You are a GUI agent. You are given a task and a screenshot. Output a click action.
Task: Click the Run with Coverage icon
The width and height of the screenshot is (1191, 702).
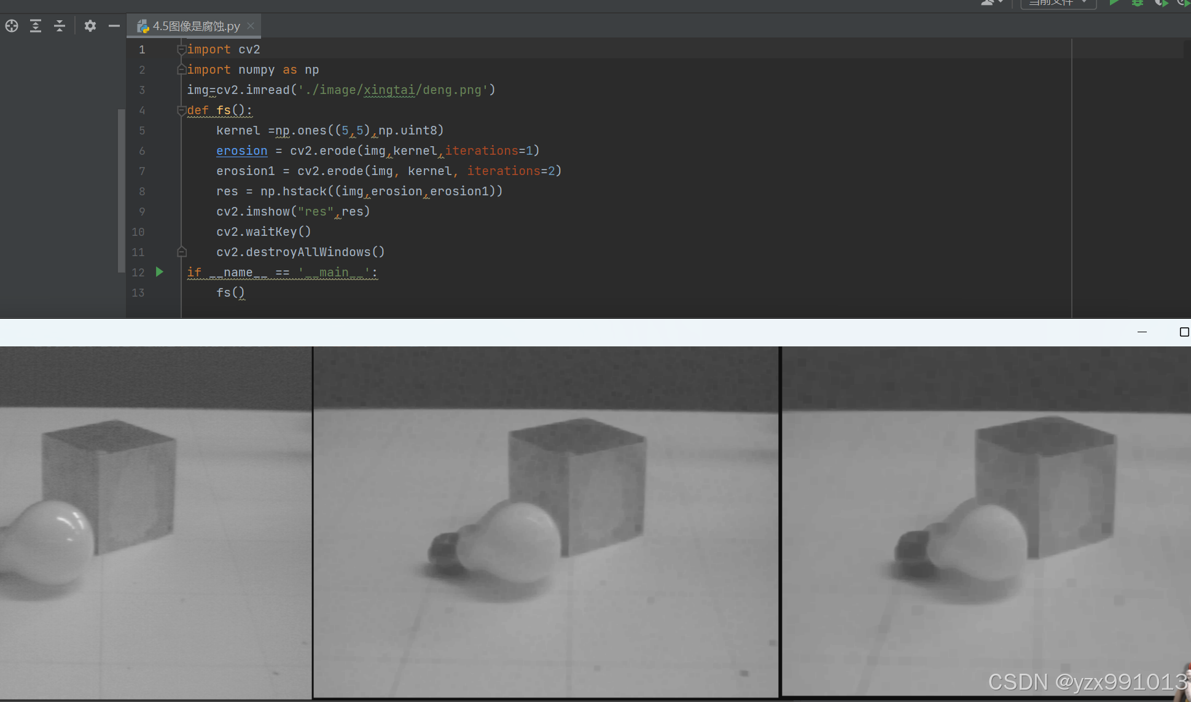point(1160,3)
